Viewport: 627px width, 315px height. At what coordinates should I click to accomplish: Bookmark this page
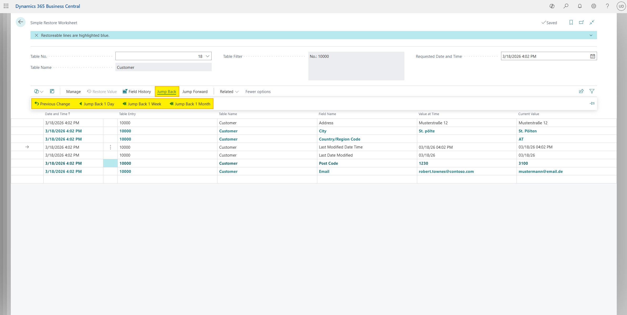571,23
